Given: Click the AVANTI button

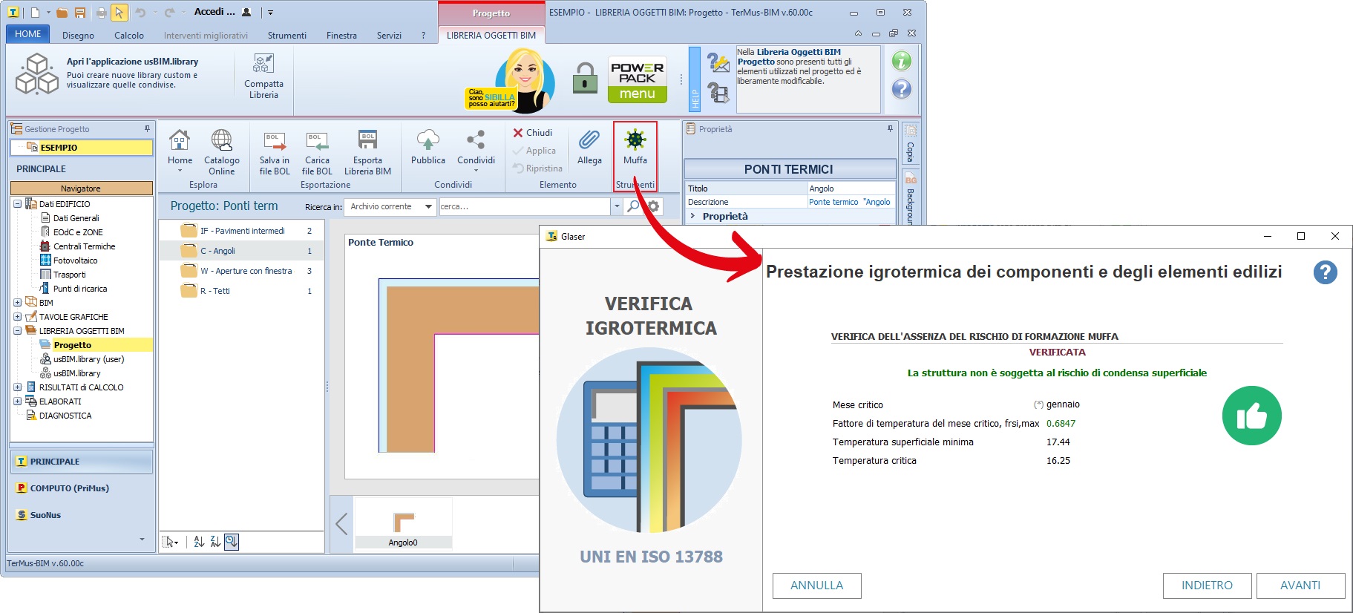Looking at the screenshot, I should click(x=1300, y=586).
